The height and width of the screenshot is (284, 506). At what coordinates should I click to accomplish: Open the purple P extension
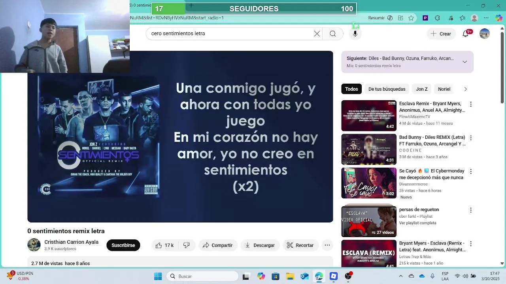coord(425,18)
